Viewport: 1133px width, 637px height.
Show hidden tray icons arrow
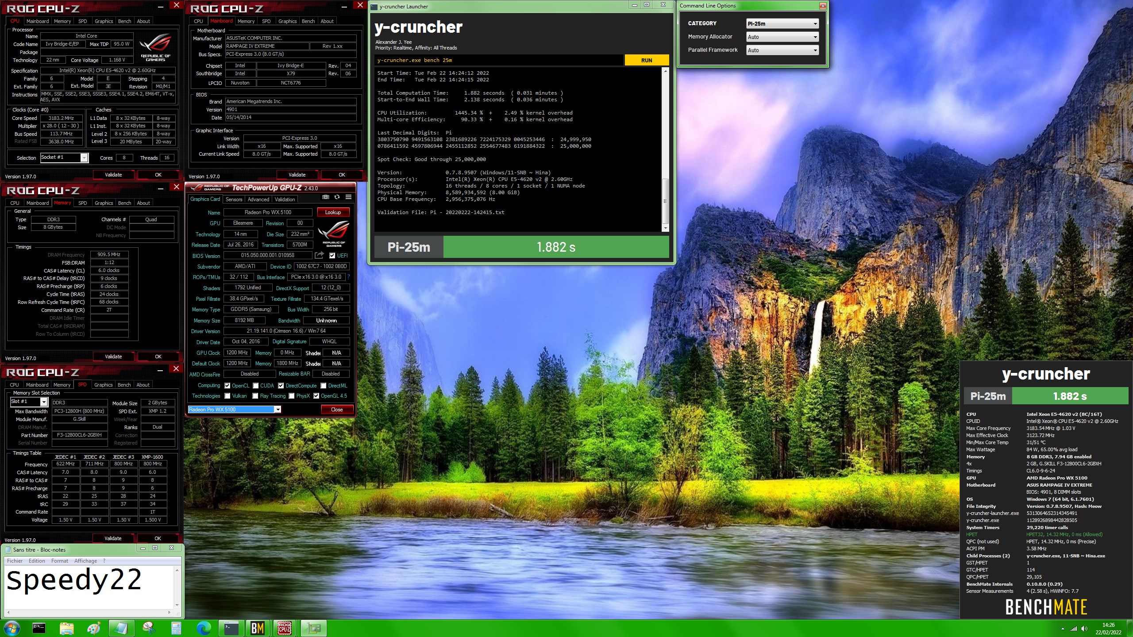tap(1063, 629)
